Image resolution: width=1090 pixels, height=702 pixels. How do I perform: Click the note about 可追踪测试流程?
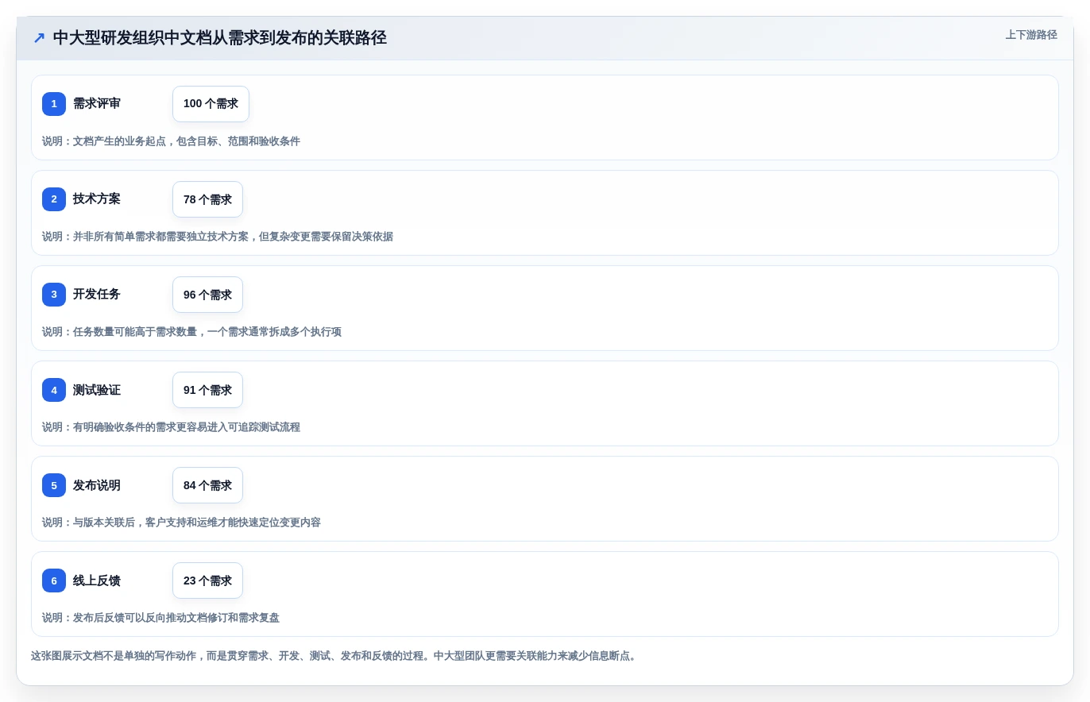[x=171, y=427]
